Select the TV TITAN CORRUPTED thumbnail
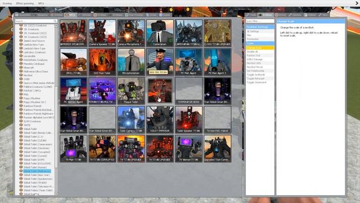Viewport: 360px width, 203px height. 102,148
